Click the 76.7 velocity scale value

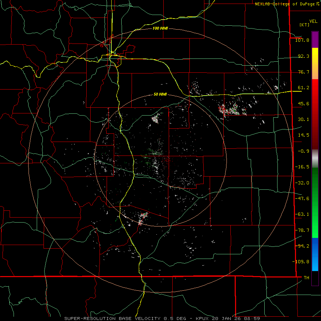304,72
